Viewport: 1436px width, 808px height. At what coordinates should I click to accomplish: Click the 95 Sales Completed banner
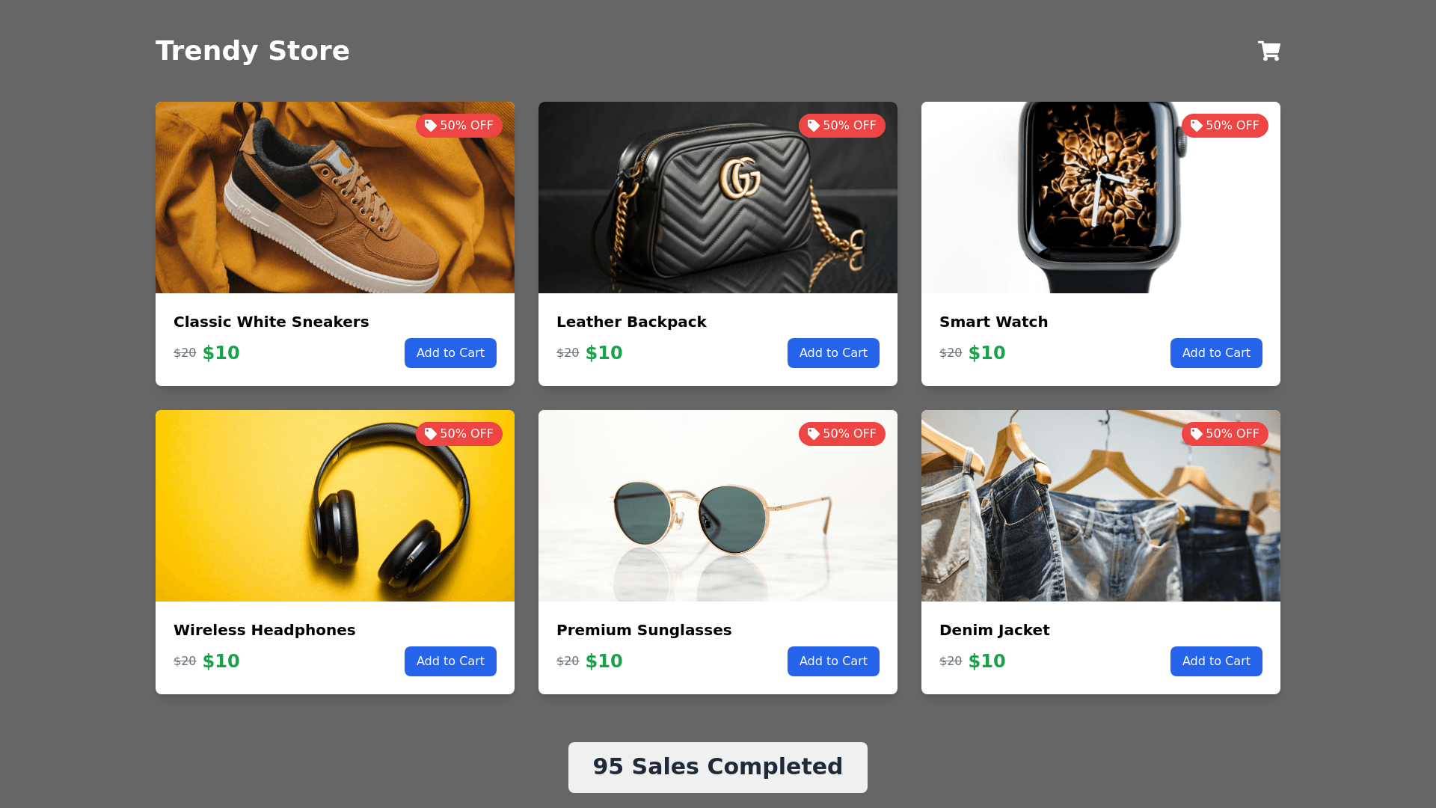718,768
